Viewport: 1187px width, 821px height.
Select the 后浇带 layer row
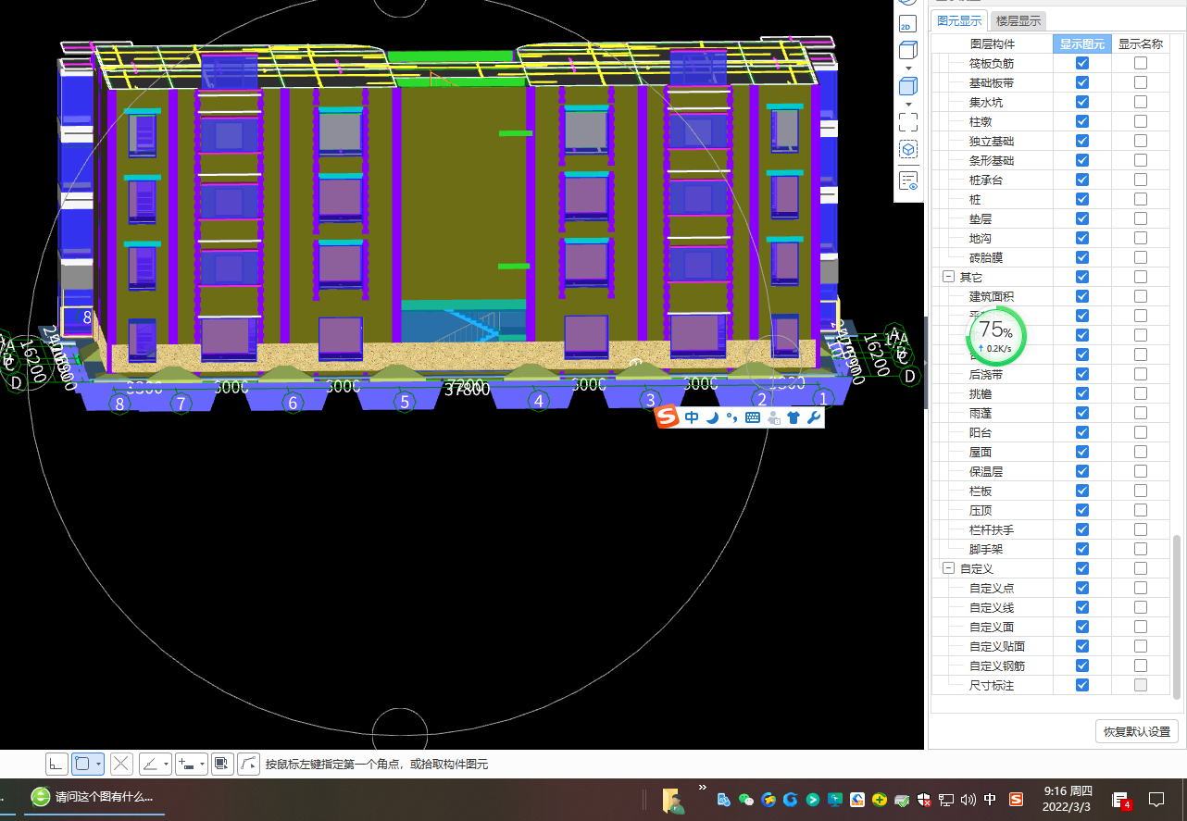tap(1051, 374)
